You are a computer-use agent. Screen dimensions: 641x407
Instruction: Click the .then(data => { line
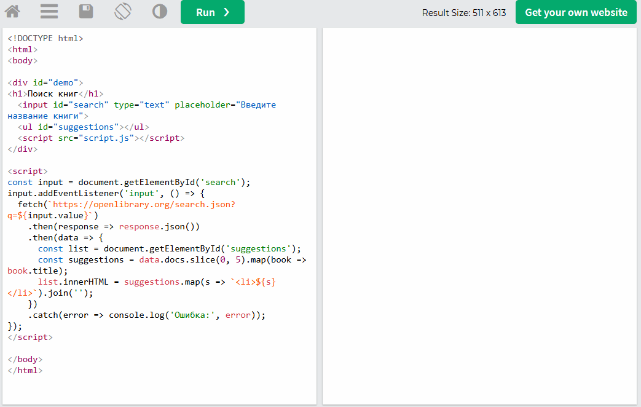point(65,237)
